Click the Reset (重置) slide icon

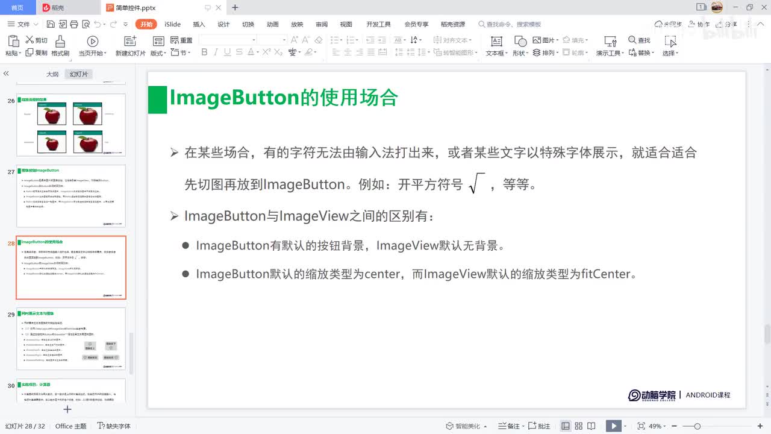click(x=175, y=40)
